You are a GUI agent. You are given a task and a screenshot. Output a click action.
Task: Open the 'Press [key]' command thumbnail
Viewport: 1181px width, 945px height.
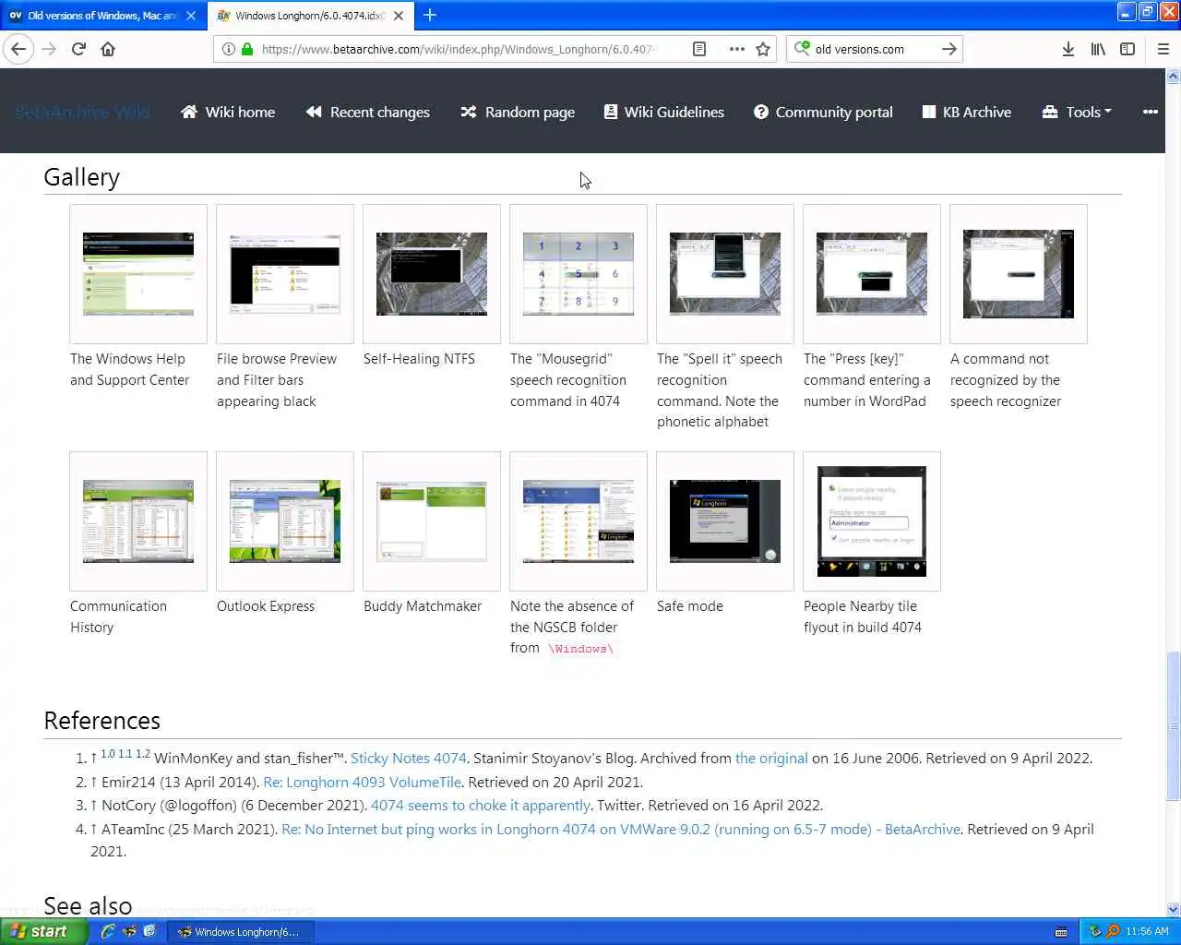tap(872, 274)
